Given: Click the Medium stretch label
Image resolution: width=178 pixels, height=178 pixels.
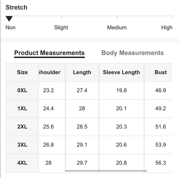Looking at the screenshot, I should [x=117, y=28].
